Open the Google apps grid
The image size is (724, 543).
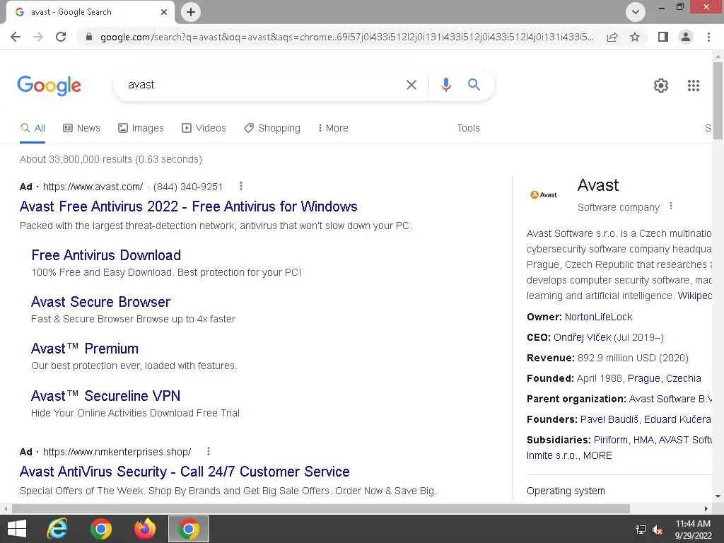[693, 86]
